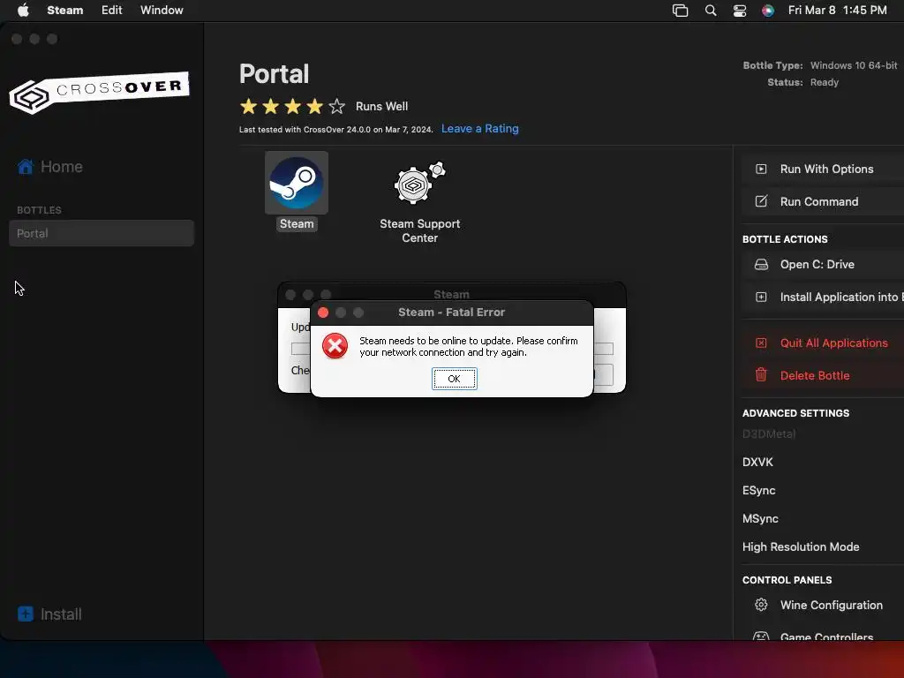Click the 'Last tested with CrossOver' text
This screenshot has height=678, width=904.
(x=335, y=130)
